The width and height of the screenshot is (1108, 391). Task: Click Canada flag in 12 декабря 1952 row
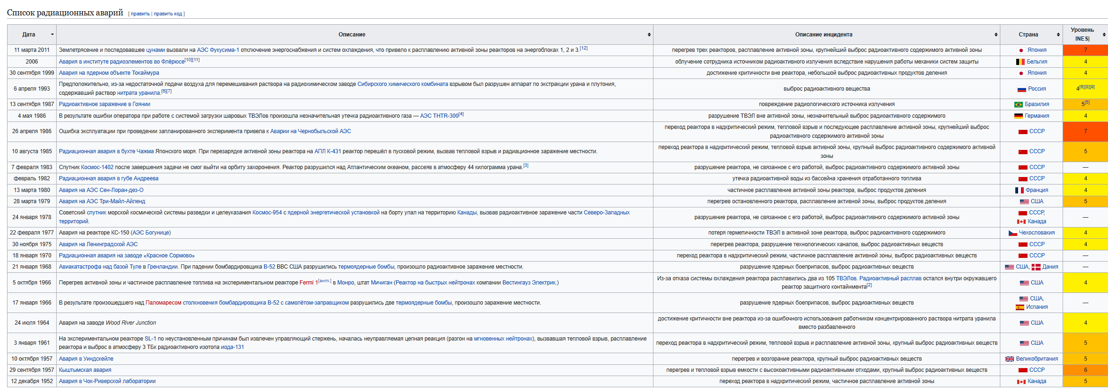point(1021,382)
